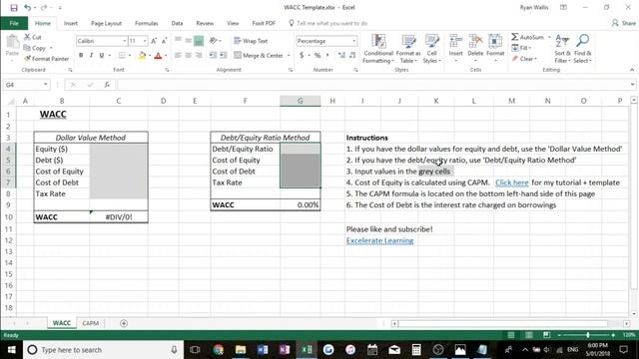The width and height of the screenshot is (639, 359).
Task: Apply accounting dollar number format
Action: pyautogui.click(x=302, y=55)
